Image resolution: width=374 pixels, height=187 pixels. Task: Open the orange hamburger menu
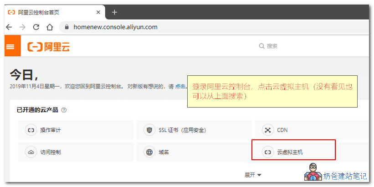click(12, 46)
